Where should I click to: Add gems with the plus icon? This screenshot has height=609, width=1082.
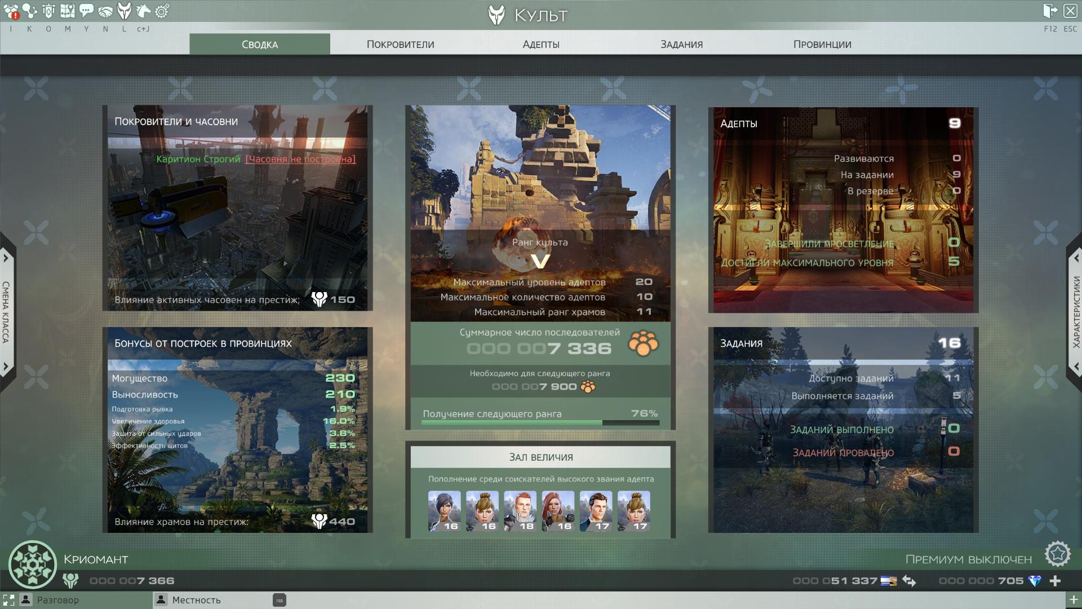tap(1056, 580)
